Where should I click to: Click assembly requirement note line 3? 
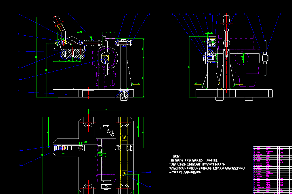(x=208, y=168)
